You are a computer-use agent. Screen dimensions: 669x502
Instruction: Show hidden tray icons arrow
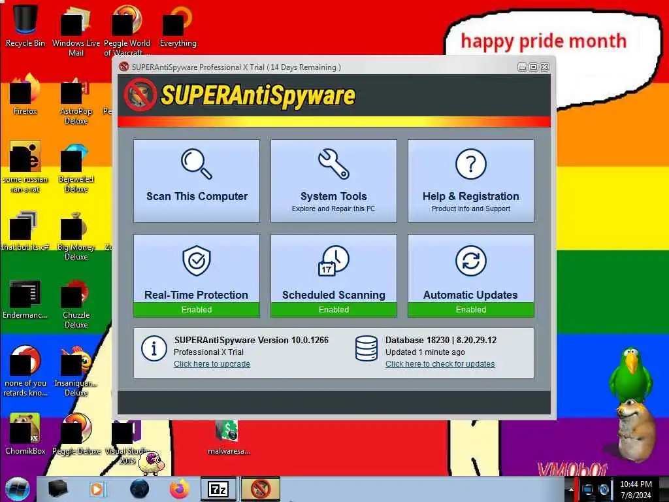pyautogui.click(x=570, y=490)
